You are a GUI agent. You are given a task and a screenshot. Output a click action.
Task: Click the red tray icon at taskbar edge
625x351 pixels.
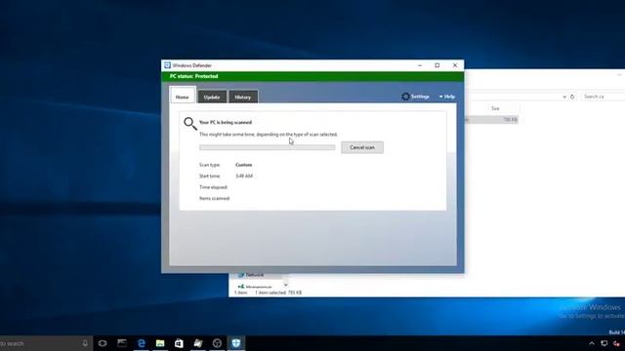tap(617, 343)
